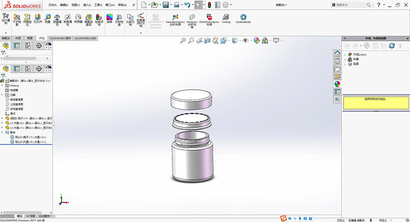
Task: Click the edit appearance color sphere icon
Action: click(x=256, y=40)
